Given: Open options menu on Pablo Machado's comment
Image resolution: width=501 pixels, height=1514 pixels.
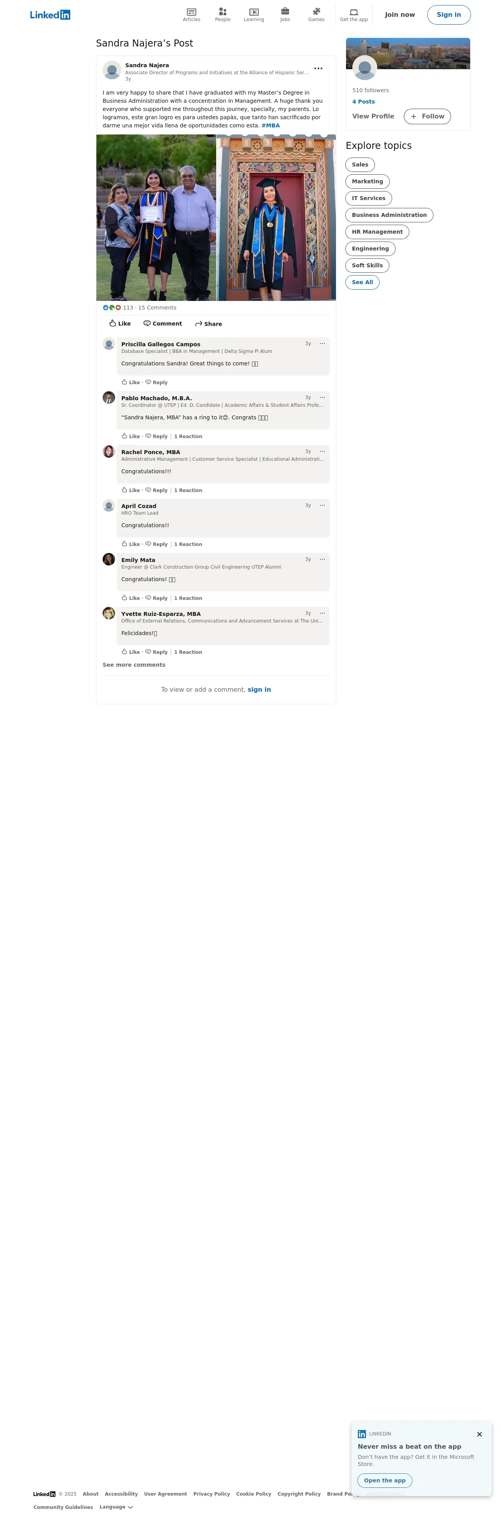Looking at the screenshot, I should 322,397.
